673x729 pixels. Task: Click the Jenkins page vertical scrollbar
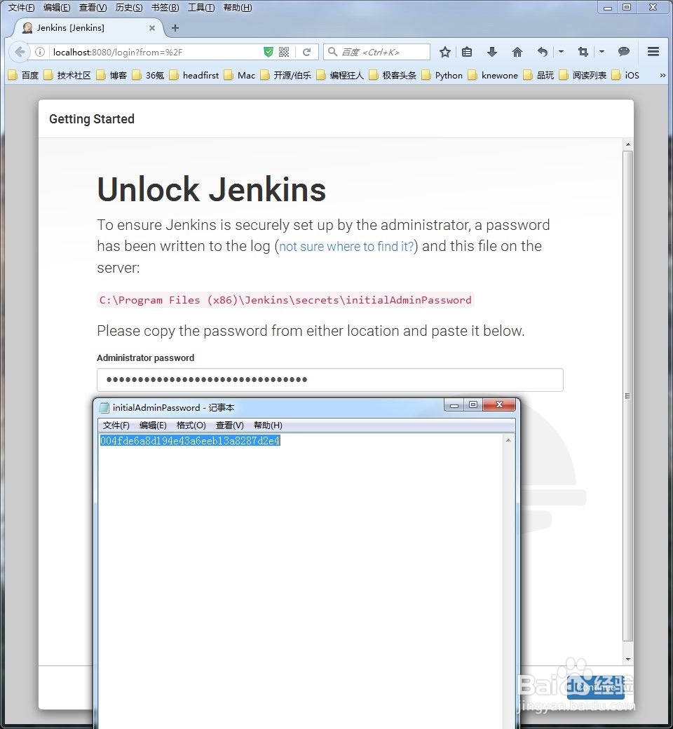pyautogui.click(x=628, y=396)
